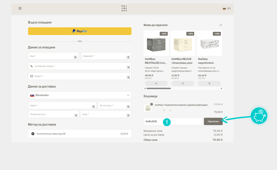Open the cart item thumbnail
The width and height of the screenshot is (277, 170).
tap(148, 108)
